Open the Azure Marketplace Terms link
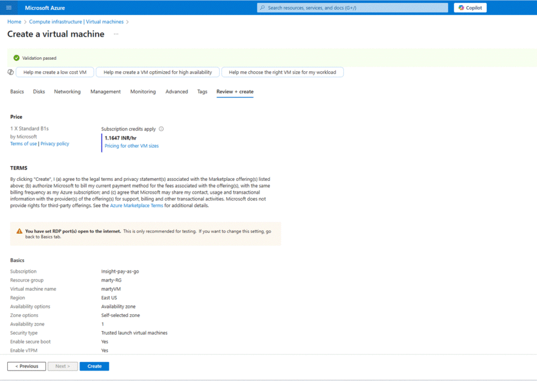537x381 pixels. [x=136, y=206]
